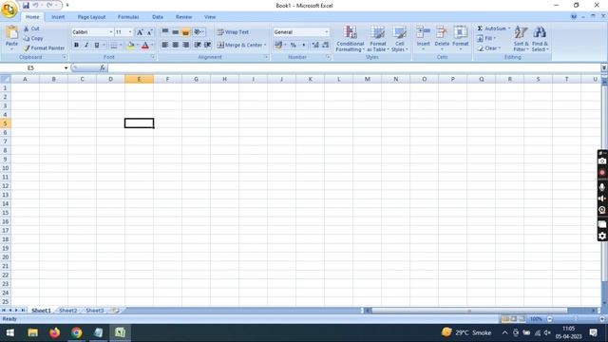Align text left in the cell

[164, 45]
